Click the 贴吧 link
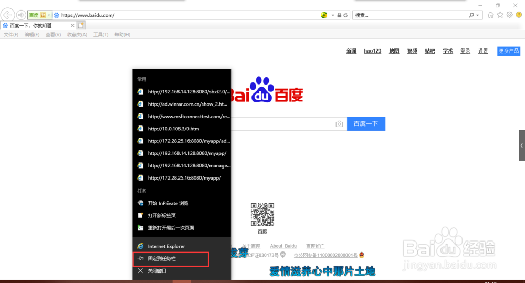 429,51
